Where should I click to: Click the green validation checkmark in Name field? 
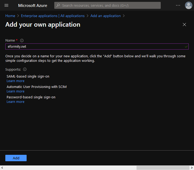pyautogui.click(x=186, y=47)
